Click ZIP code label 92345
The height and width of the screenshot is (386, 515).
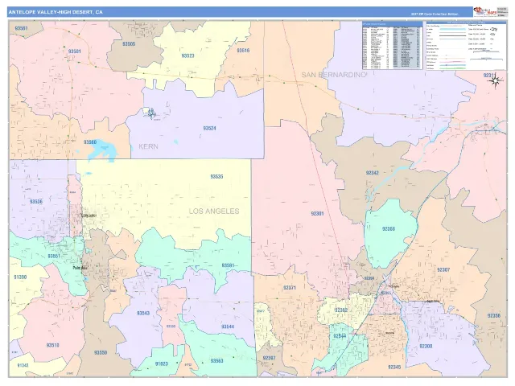394,367
